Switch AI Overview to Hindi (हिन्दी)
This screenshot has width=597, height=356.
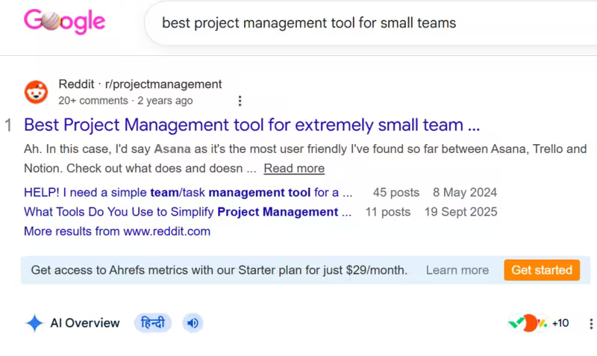(153, 323)
